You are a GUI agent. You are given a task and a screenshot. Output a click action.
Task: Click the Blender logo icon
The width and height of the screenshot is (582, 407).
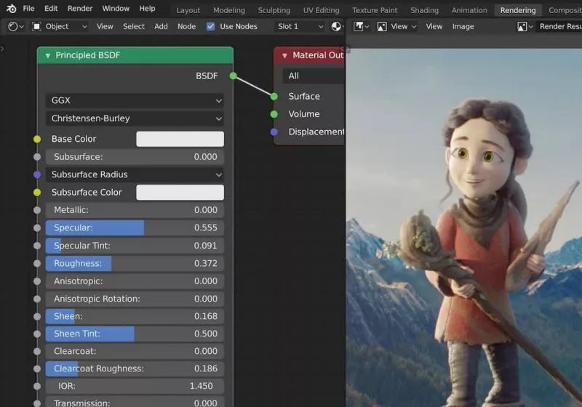point(11,9)
